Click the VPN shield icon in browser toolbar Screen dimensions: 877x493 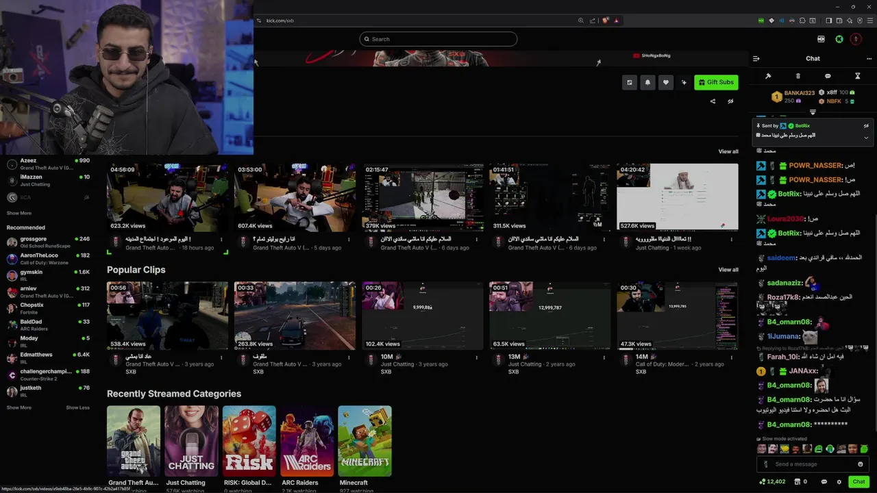860,21
